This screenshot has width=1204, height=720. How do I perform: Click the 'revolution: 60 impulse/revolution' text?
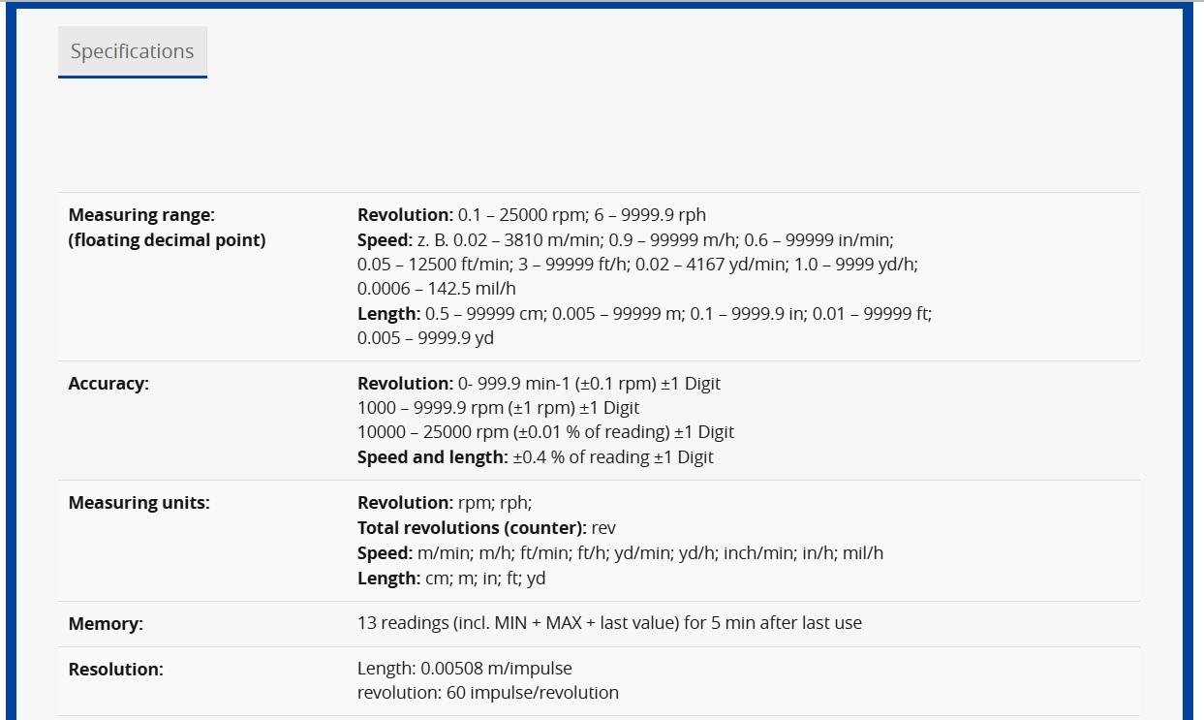tap(488, 693)
